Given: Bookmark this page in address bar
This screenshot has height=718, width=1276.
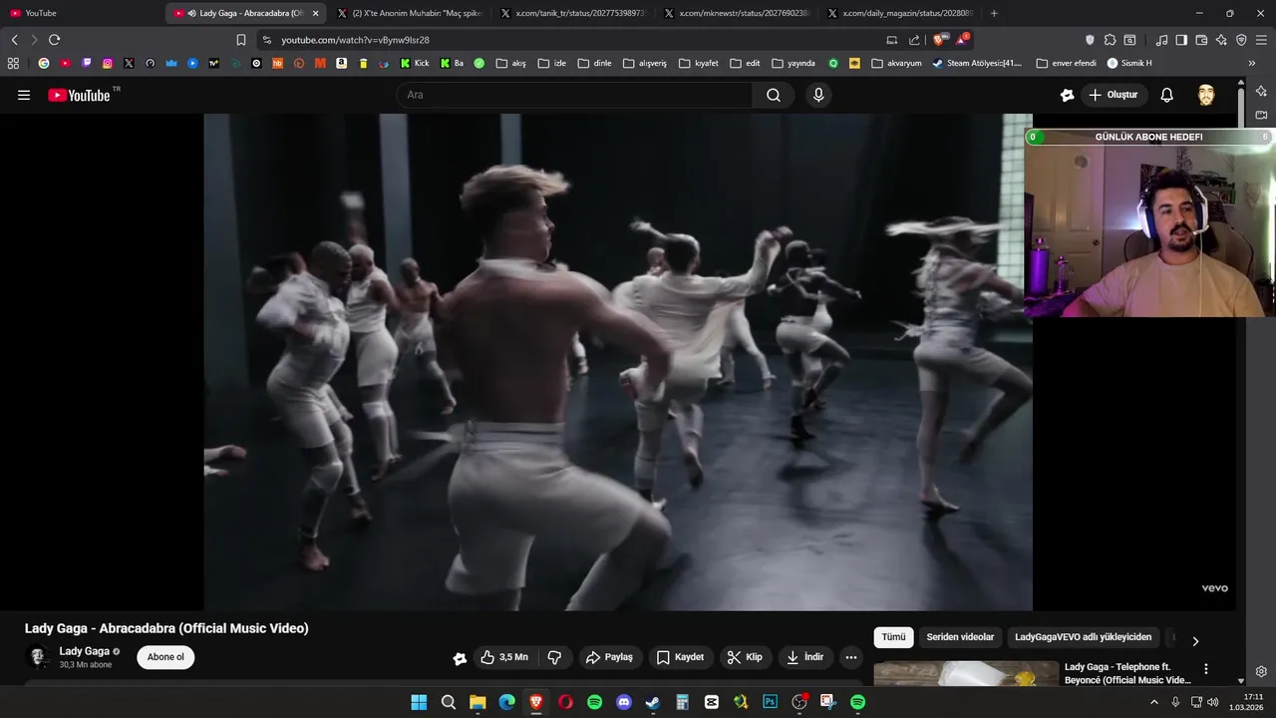Looking at the screenshot, I should tap(241, 40).
